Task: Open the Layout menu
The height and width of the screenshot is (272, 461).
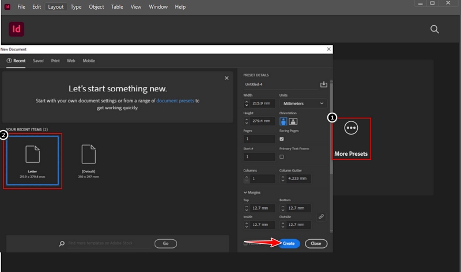Action: click(56, 7)
